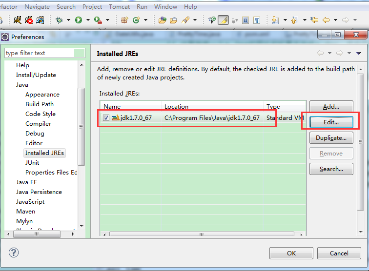Click the Run External Tools icon
369x271 pixels.
[98, 20]
